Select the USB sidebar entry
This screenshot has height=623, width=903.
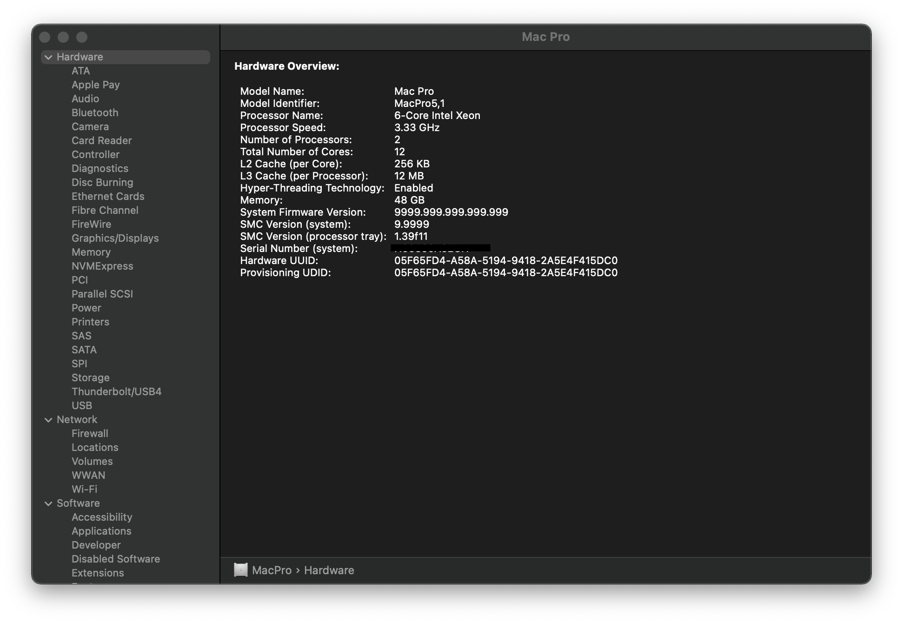[82, 405]
